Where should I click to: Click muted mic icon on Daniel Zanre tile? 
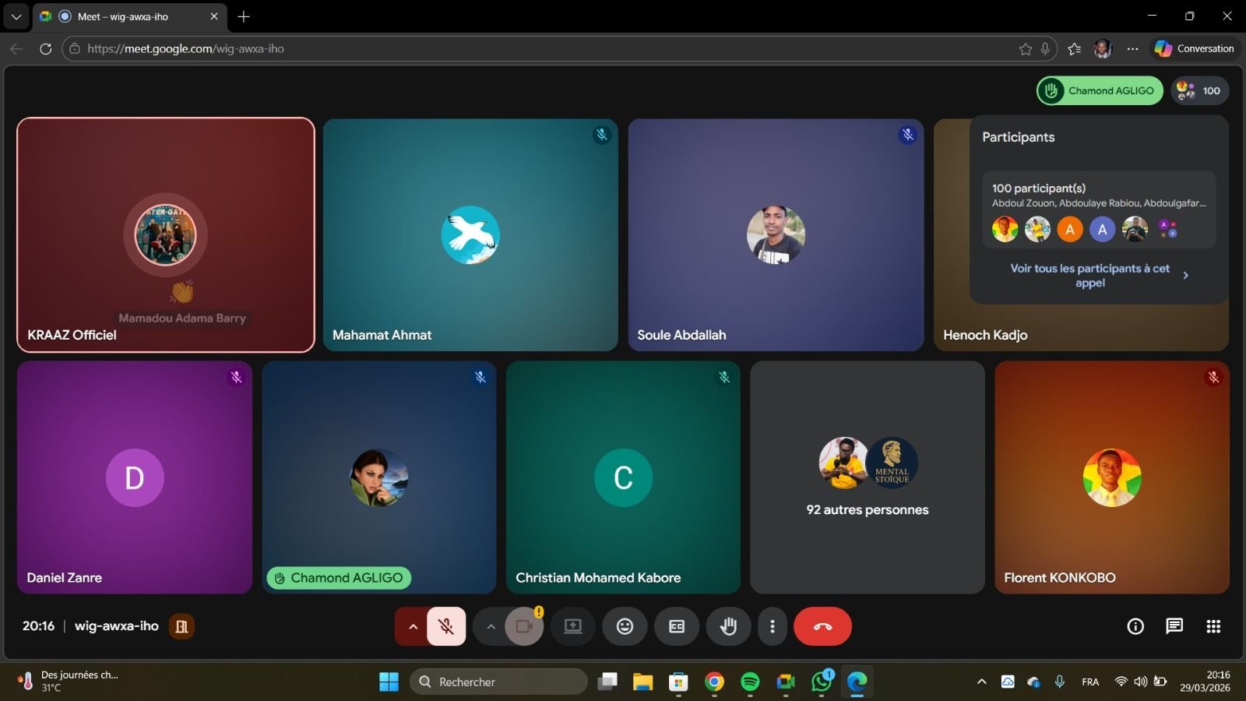(236, 377)
